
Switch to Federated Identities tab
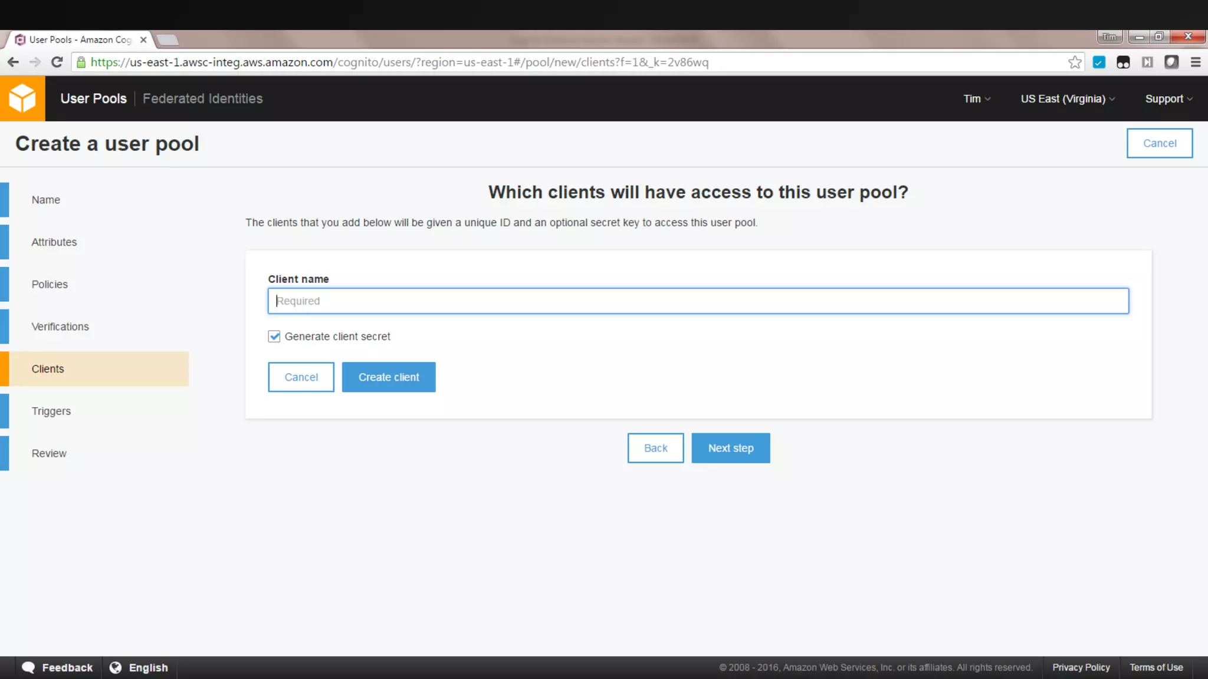point(202,99)
